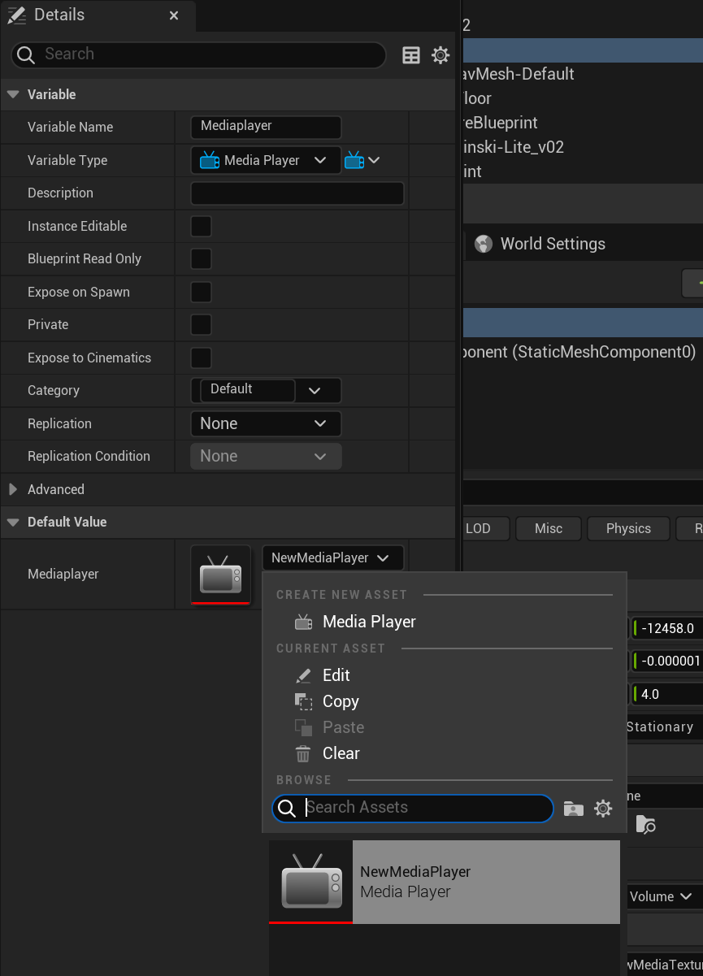The height and width of the screenshot is (976, 703).
Task: Click the Physics filter button
Action: coord(628,528)
